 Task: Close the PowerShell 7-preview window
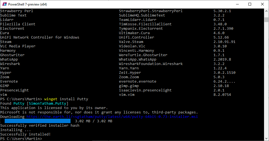(262, 4)
